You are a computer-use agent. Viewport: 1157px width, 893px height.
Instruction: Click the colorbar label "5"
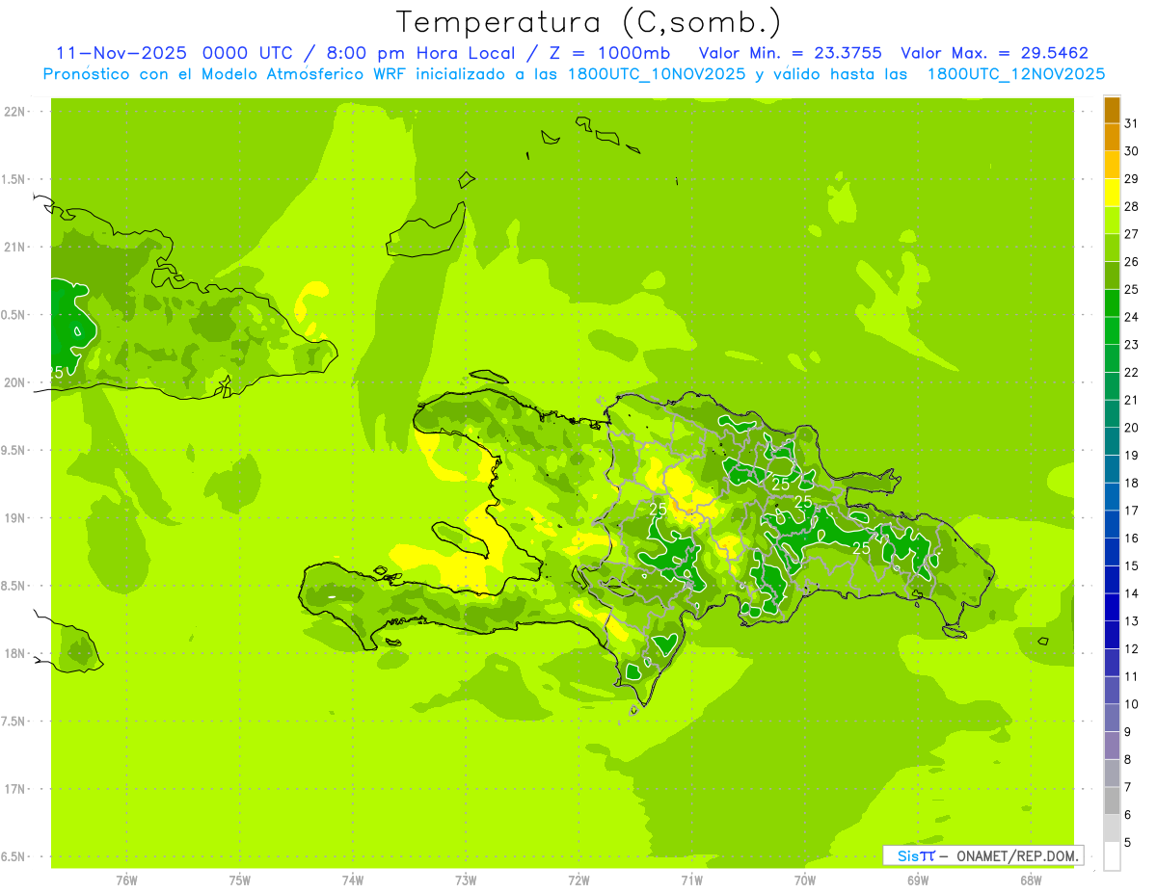[1127, 842]
